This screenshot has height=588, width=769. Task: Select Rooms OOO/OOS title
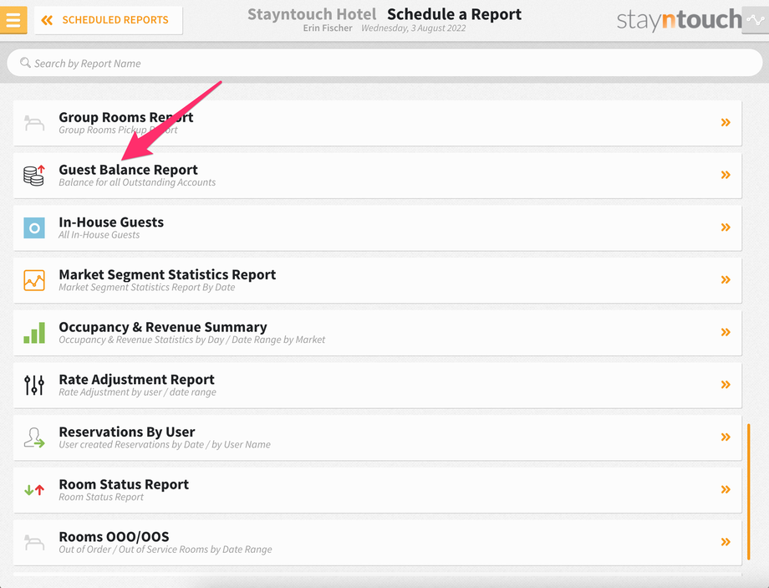pyautogui.click(x=114, y=537)
